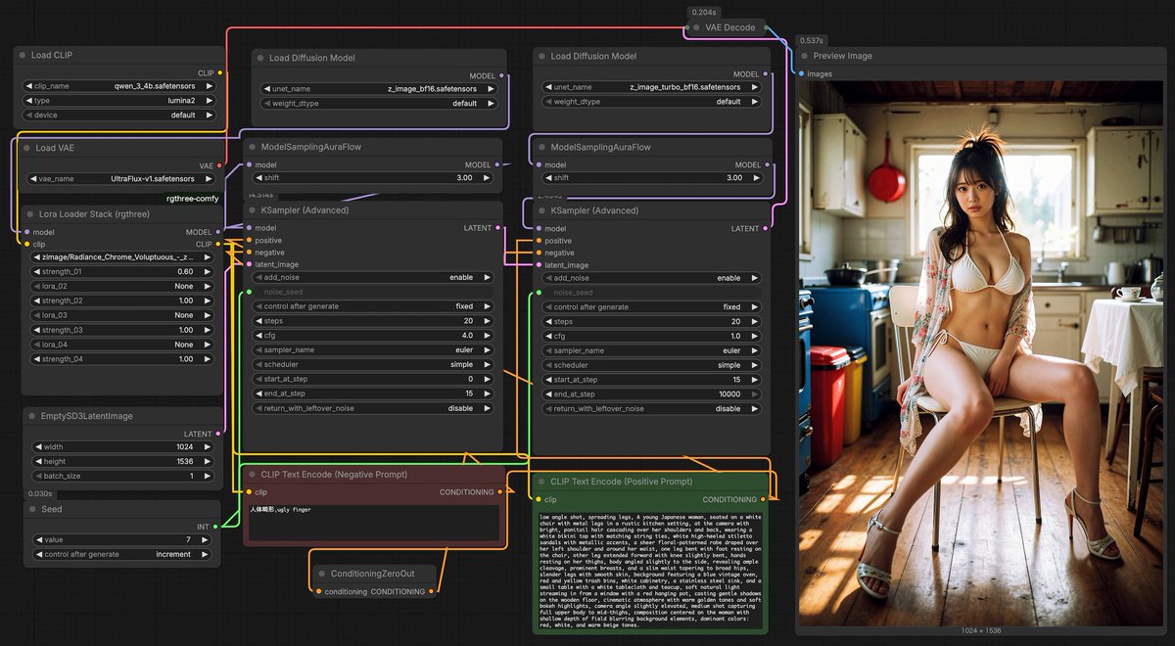Open vae_name dropdown UltraFlux-v1.safetensors

point(122,179)
